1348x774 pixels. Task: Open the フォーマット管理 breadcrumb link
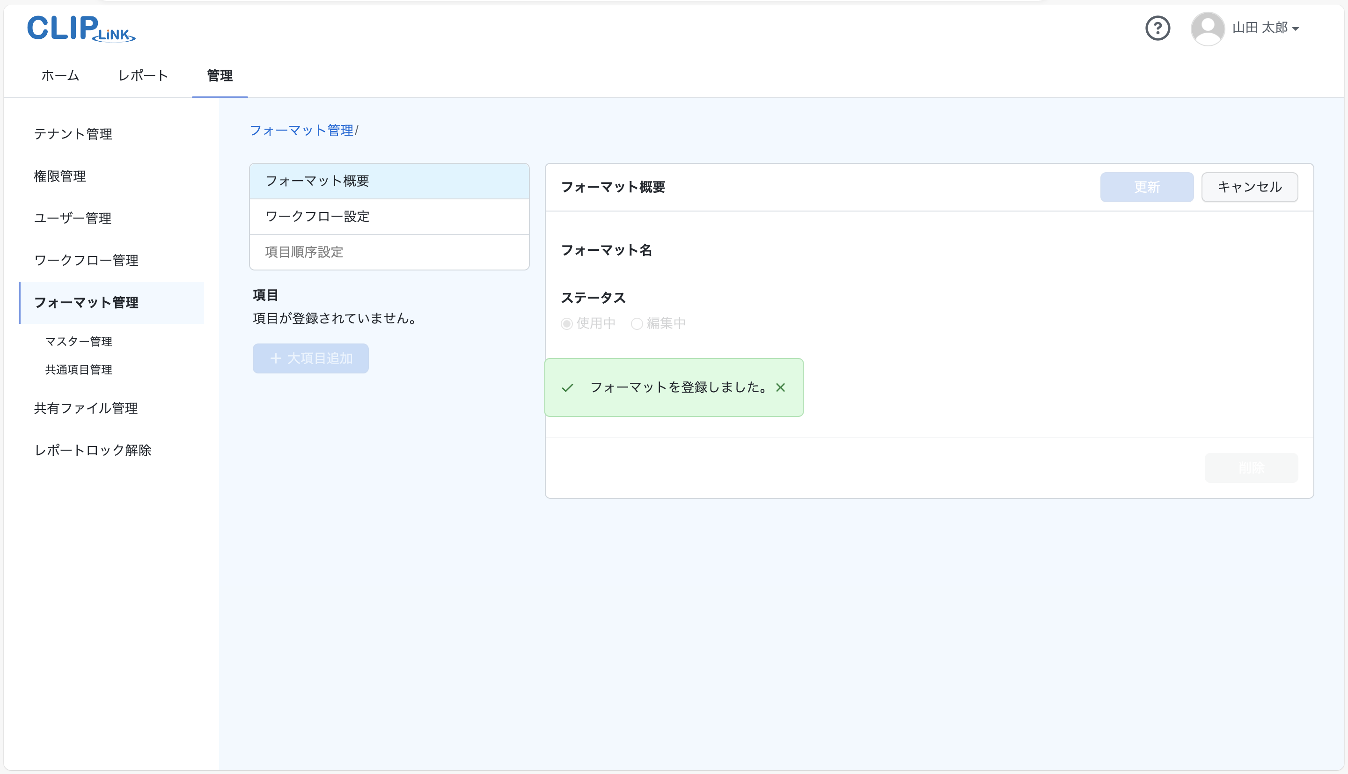click(x=301, y=130)
